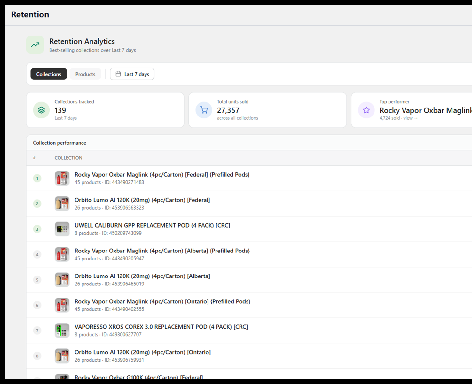
Task: Click the Retention Analytics heading
Action: tap(82, 41)
